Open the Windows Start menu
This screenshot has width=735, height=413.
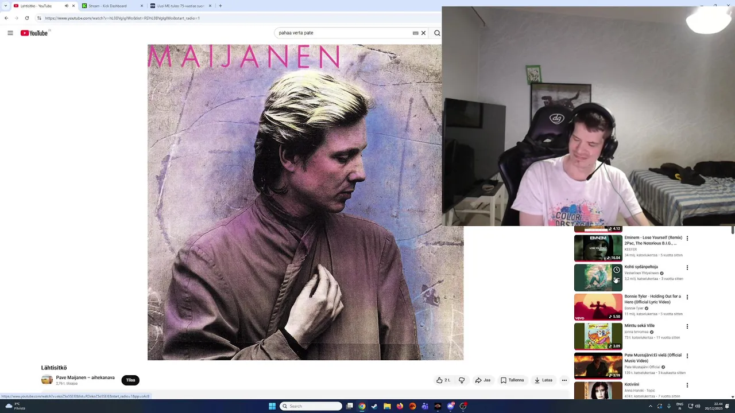(x=272, y=406)
